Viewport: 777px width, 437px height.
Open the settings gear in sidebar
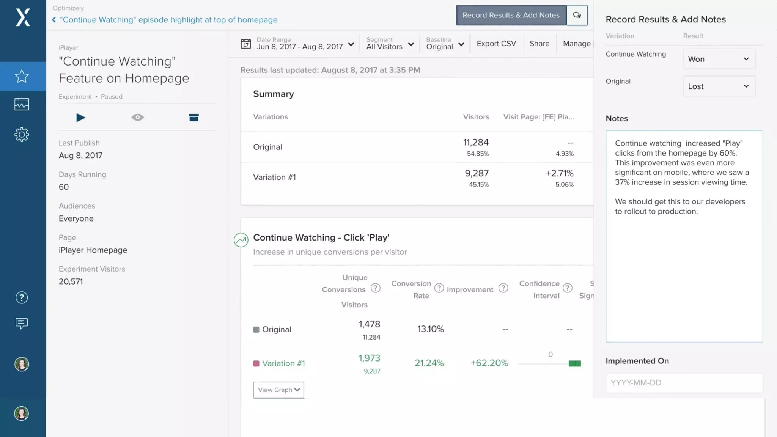click(22, 135)
